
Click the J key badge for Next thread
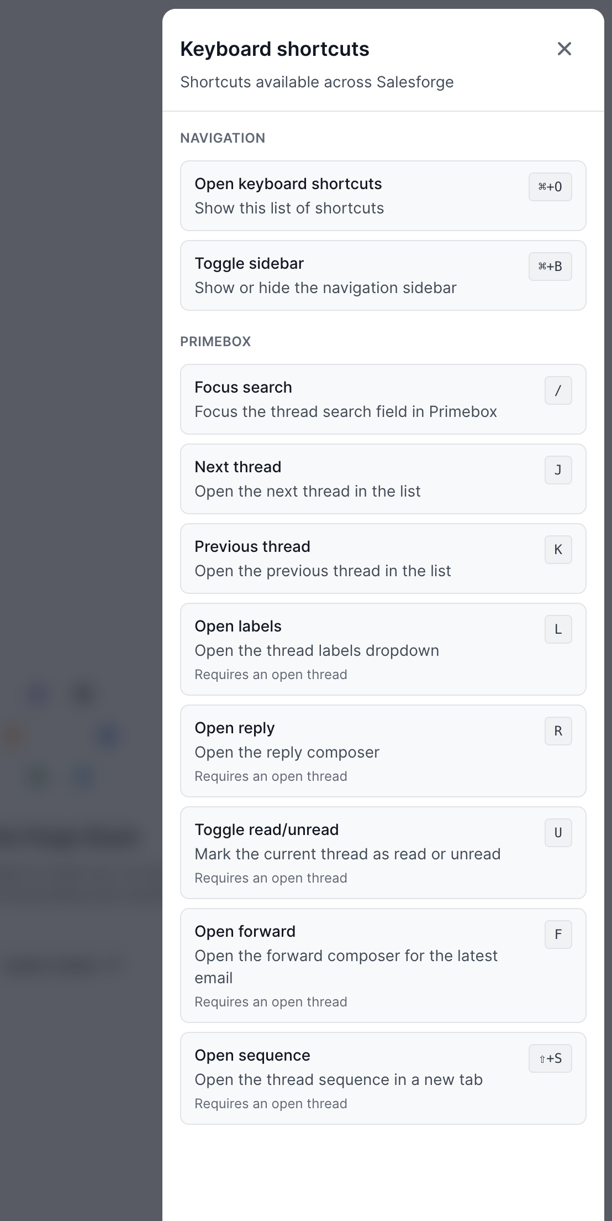coord(558,470)
